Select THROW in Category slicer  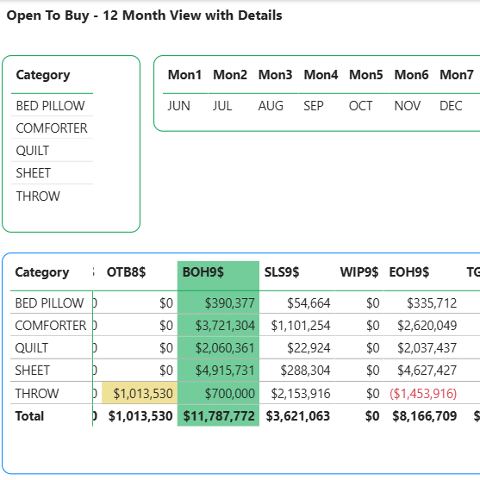click(38, 196)
